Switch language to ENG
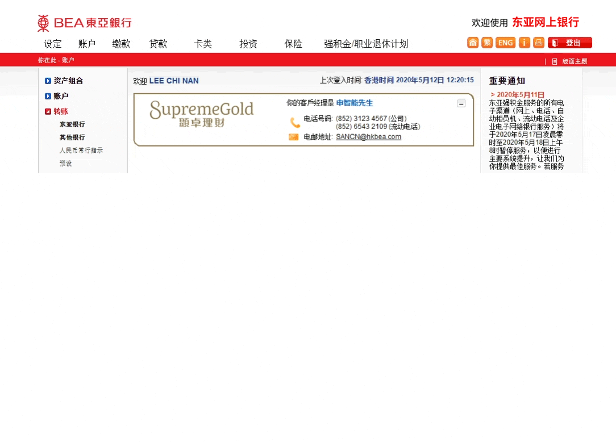The image size is (616, 442). [505, 43]
